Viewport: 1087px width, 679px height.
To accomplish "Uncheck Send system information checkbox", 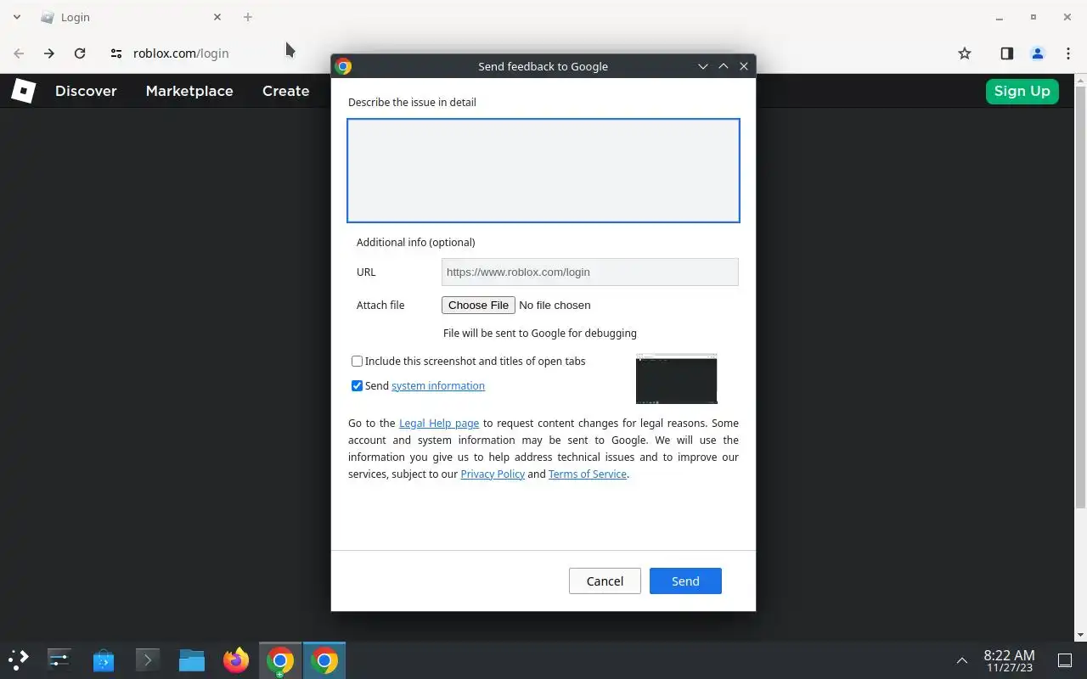I will 358,385.
